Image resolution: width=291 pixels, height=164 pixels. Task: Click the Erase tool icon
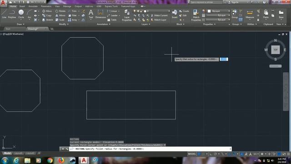(x=84, y=11)
